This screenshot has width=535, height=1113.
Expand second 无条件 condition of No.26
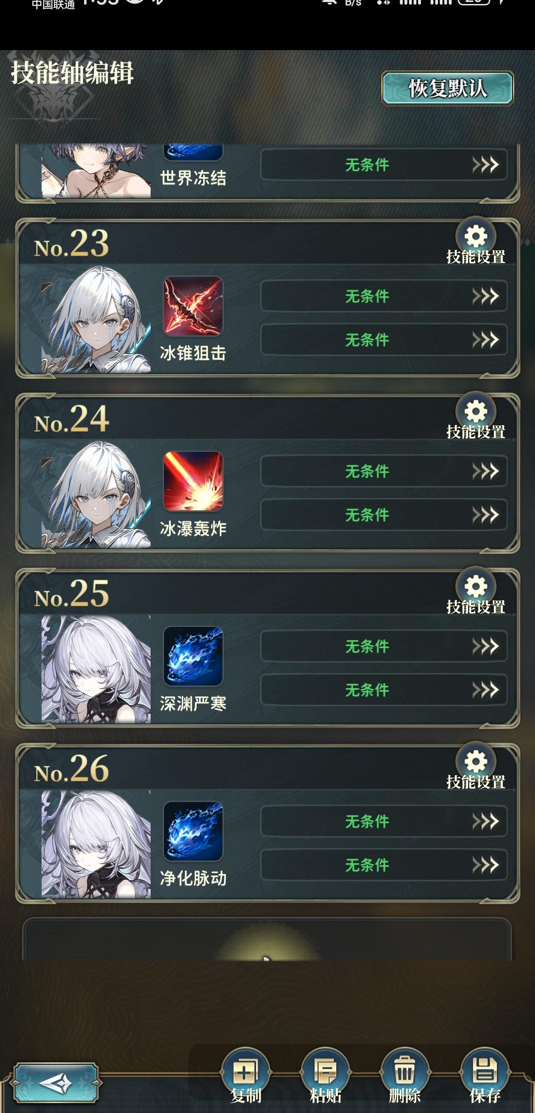pos(384,865)
